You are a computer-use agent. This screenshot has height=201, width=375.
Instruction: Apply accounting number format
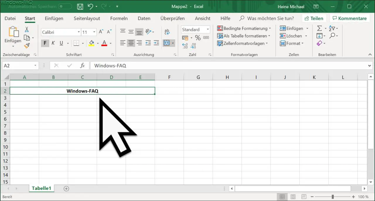click(x=185, y=38)
